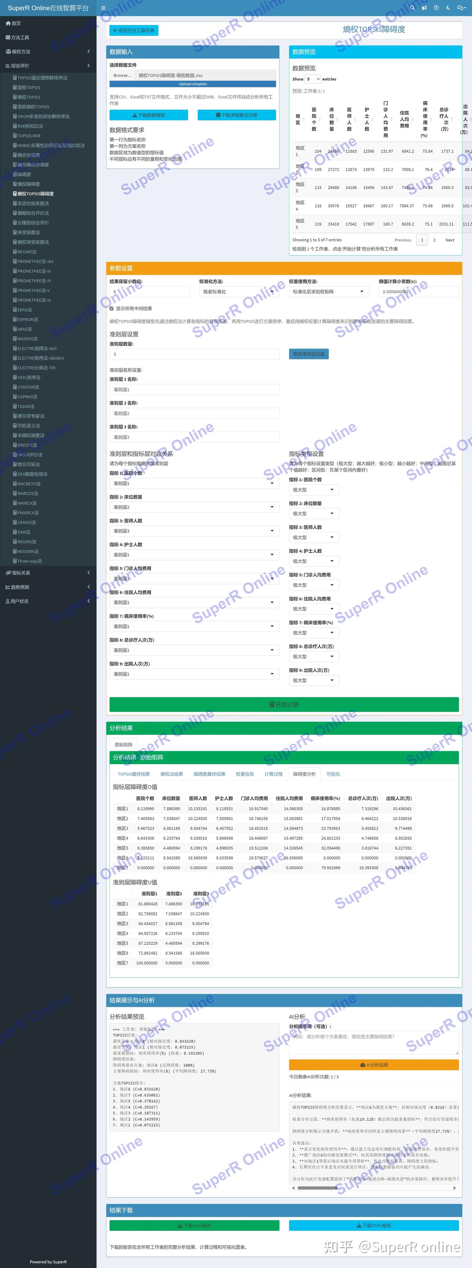This screenshot has width=472, height=1268.
Task: Open criterion layer dropdown for 指标 1 医院个数
Action: pos(194,483)
